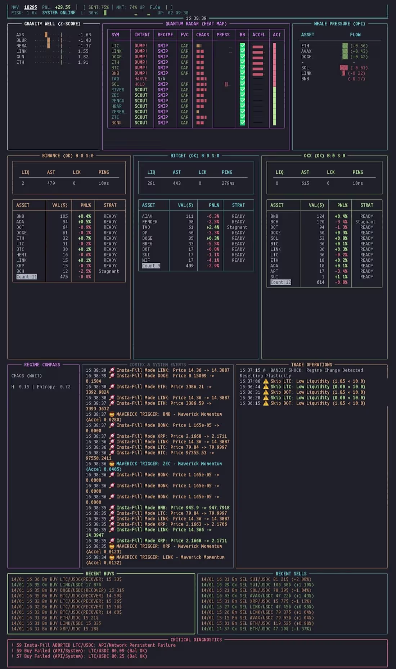Click the icon beside BANDIT SHOCK at 16:37:15

click(x=264, y=370)
